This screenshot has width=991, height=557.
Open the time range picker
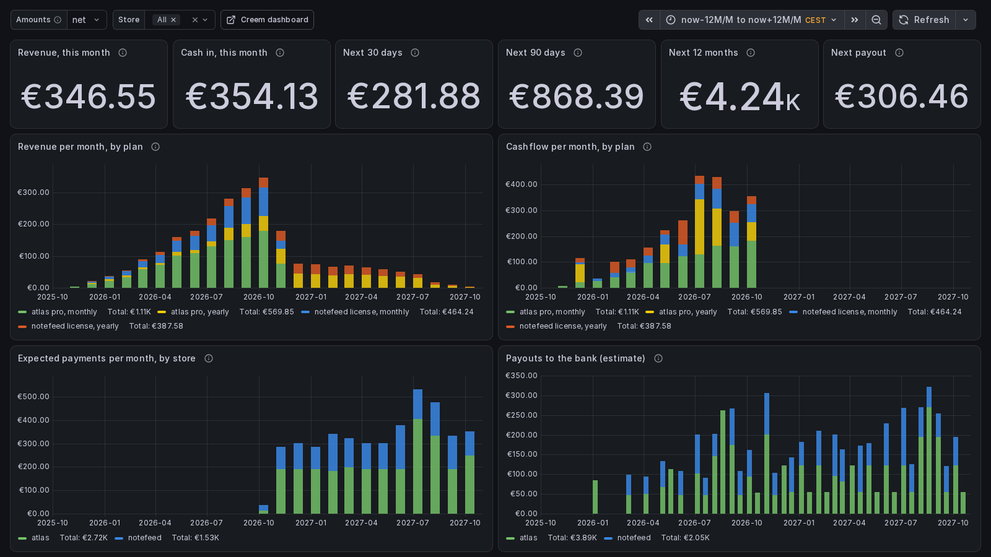point(752,20)
